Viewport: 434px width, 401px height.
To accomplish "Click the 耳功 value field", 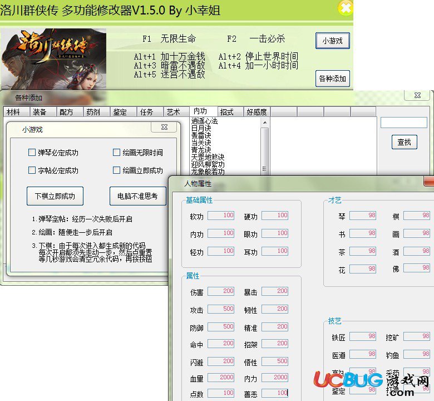I will tap(275, 251).
